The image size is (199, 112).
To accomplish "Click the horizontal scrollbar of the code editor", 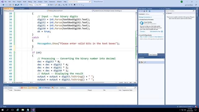I will coord(70,82).
